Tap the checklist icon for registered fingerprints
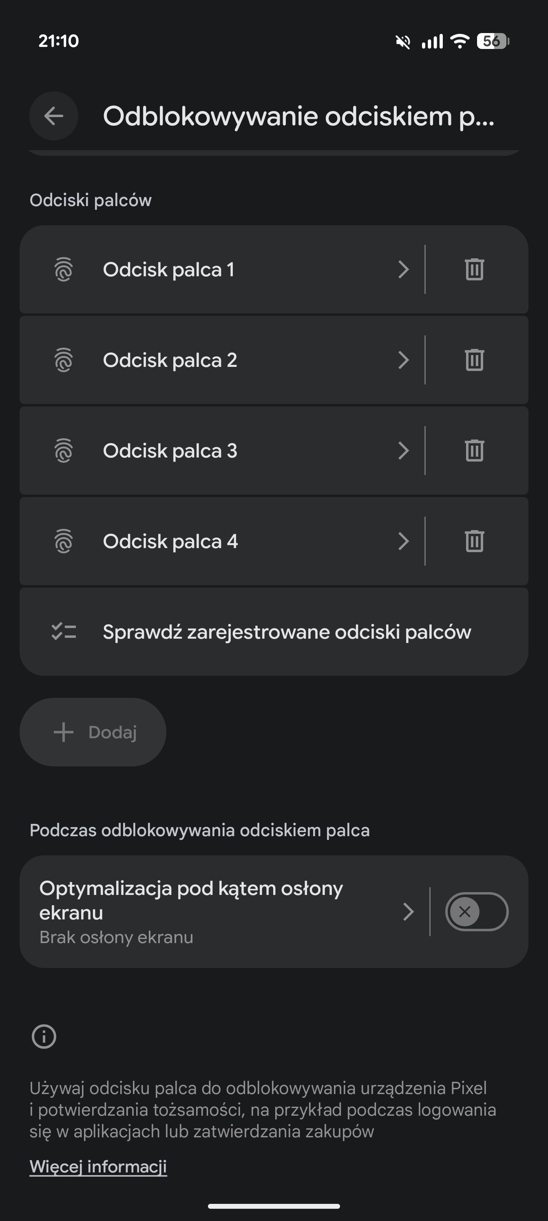Image resolution: width=548 pixels, height=1221 pixels. coord(64,632)
